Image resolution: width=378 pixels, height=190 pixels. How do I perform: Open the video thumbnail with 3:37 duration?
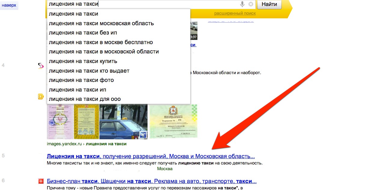[194, 31]
